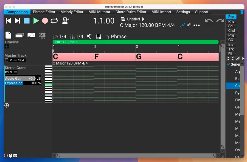Select the Chd browser button
Viewport: 247px width, 162px height.
coord(231,30)
